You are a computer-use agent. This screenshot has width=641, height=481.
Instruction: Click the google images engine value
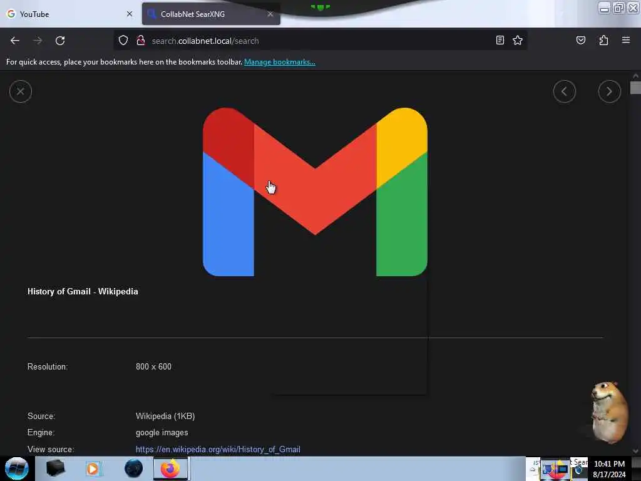pyautogui.click(x=162, y=432)
